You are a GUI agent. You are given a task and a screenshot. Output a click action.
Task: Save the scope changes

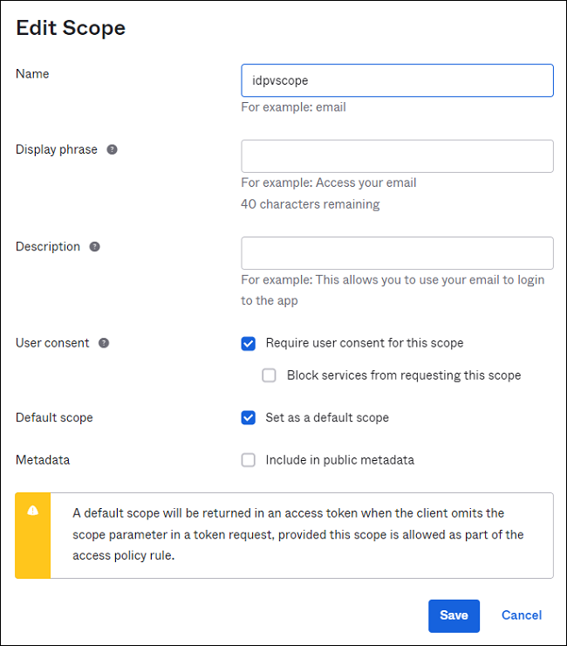pos(454,616)
